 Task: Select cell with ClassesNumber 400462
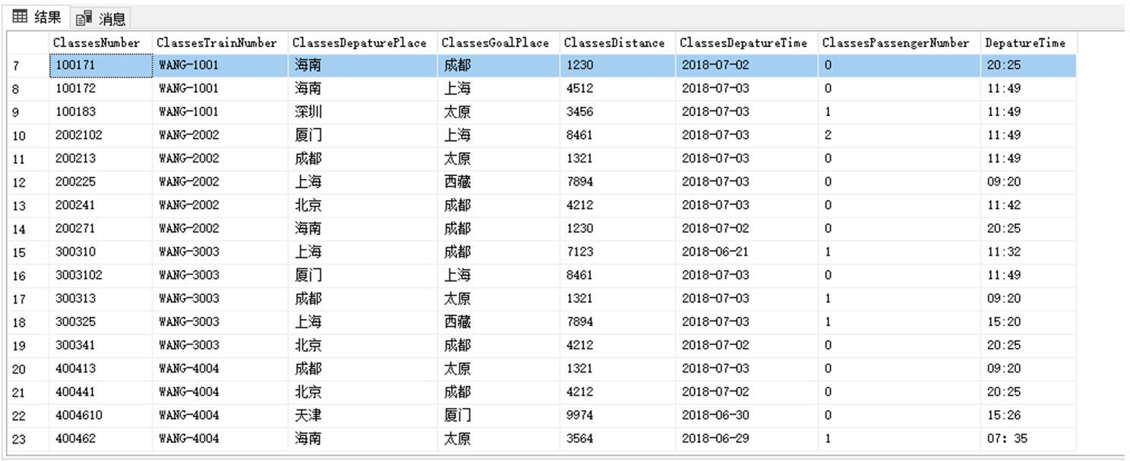100,439
